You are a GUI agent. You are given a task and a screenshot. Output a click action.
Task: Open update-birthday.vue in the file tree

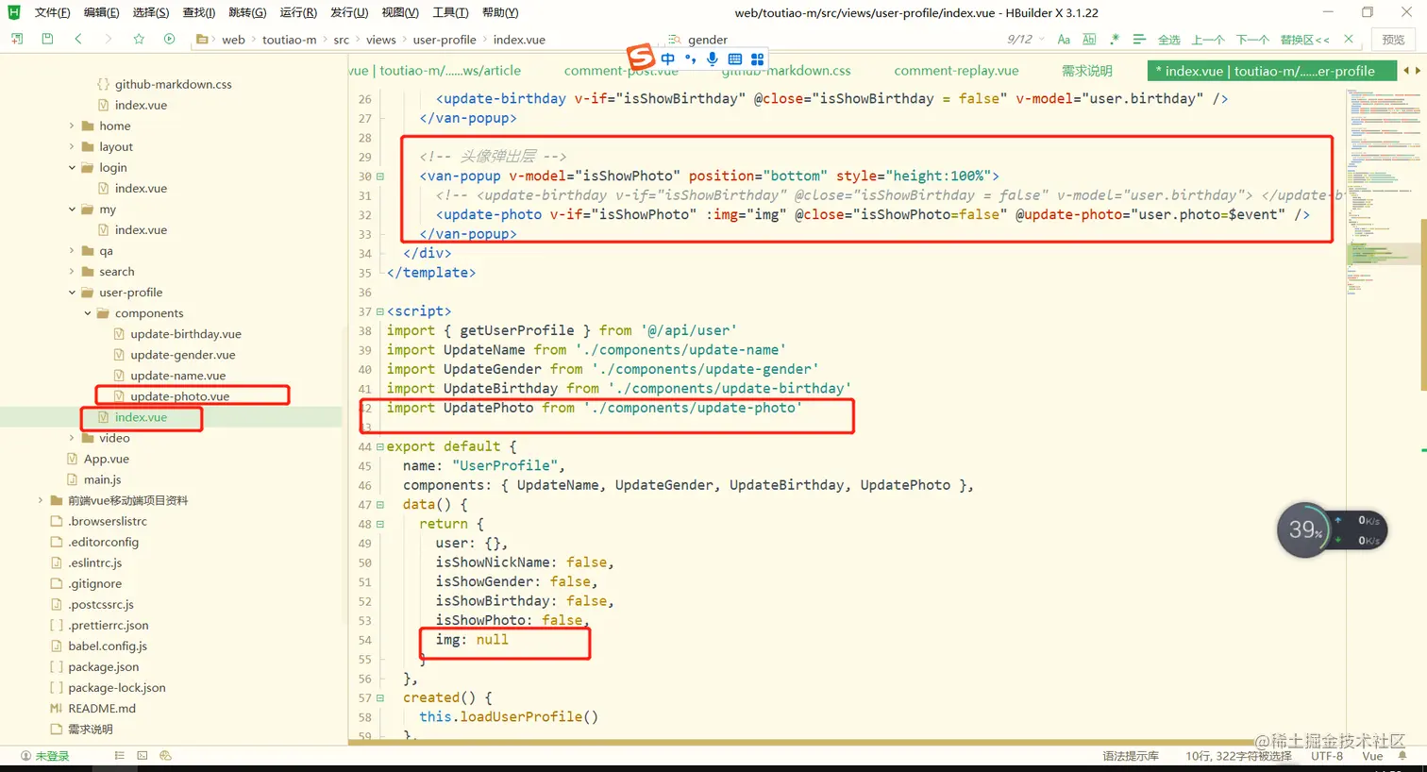(x=186, y=334)
